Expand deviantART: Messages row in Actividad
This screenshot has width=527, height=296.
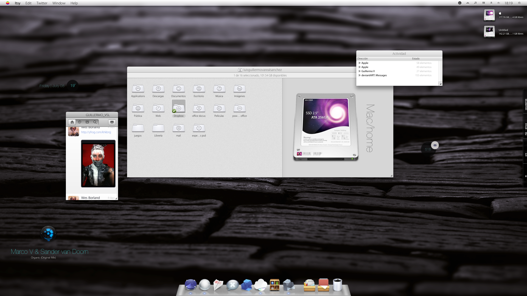click(360, 75)
